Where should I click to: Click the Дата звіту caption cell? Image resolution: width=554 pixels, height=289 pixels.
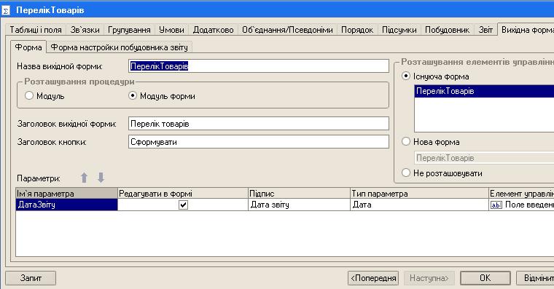[x=299, y=205]
